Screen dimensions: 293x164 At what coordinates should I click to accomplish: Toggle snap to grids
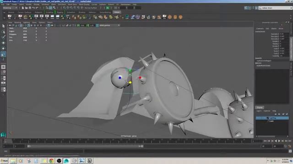tap(64, 8)
